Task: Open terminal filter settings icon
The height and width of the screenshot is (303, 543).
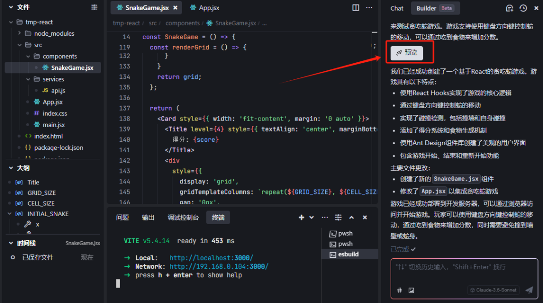Action: click(x=338, y=217)
